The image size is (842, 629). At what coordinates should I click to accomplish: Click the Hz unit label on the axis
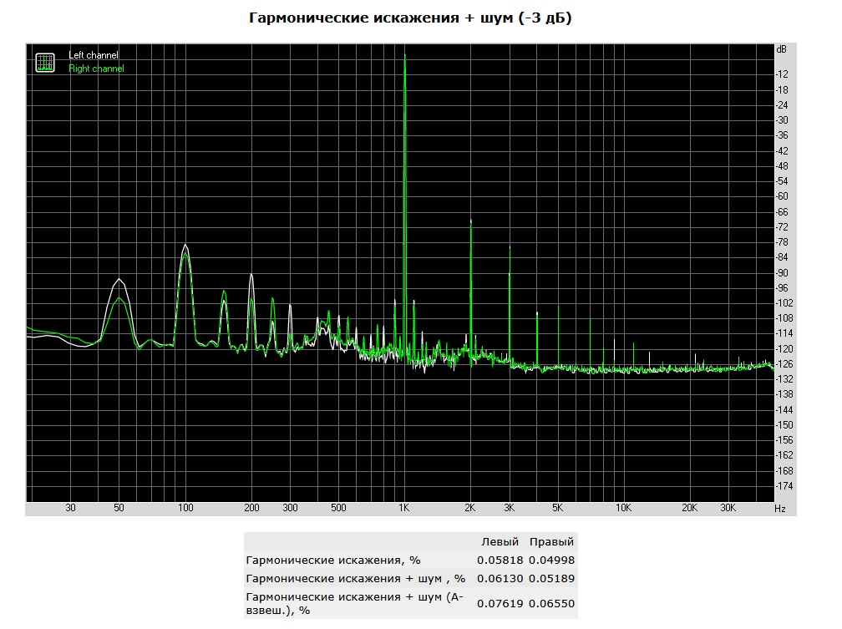pos(780,508)
